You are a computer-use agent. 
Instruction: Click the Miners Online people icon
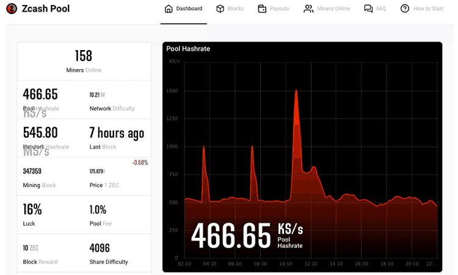308,9
